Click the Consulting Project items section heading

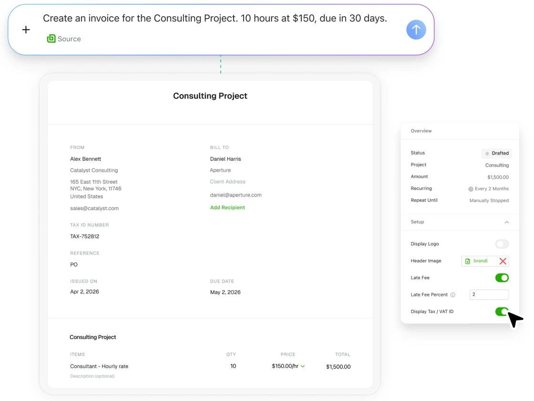coord(92,337)
